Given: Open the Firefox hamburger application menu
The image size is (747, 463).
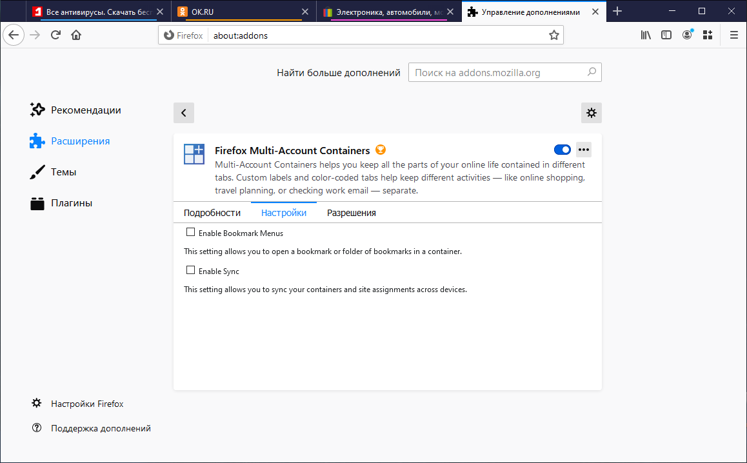Looking at the screenshot, I should tap(733, 35).
